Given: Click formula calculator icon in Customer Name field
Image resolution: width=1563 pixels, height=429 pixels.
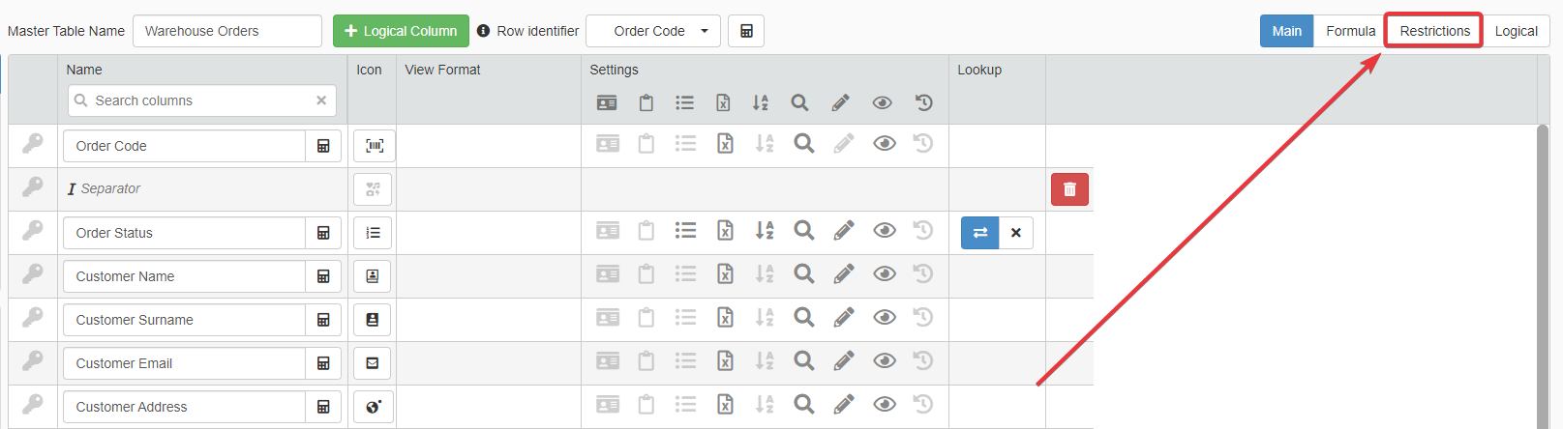Looking at the screenshot, I should (x=323, y=276).
